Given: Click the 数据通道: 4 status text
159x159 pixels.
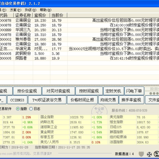Looking at the screenshot, I should coord(125,154).
